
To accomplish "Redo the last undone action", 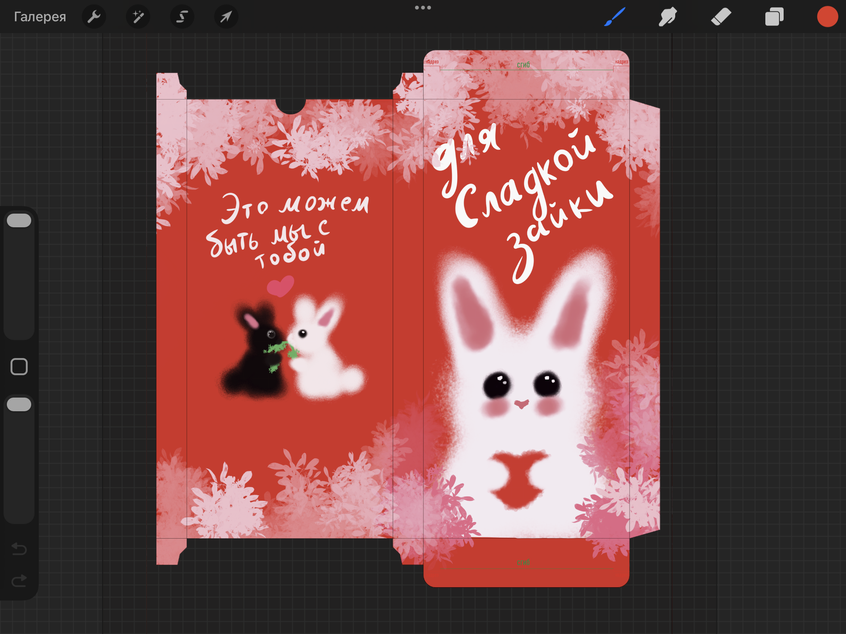I will [x=19, y=581].
